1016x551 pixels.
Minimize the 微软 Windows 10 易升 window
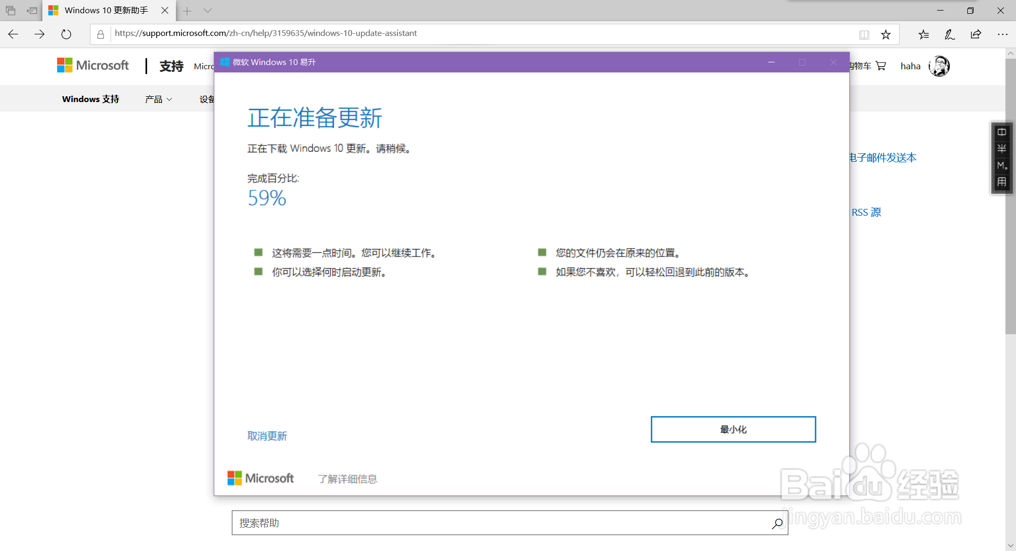click(772, 62)
